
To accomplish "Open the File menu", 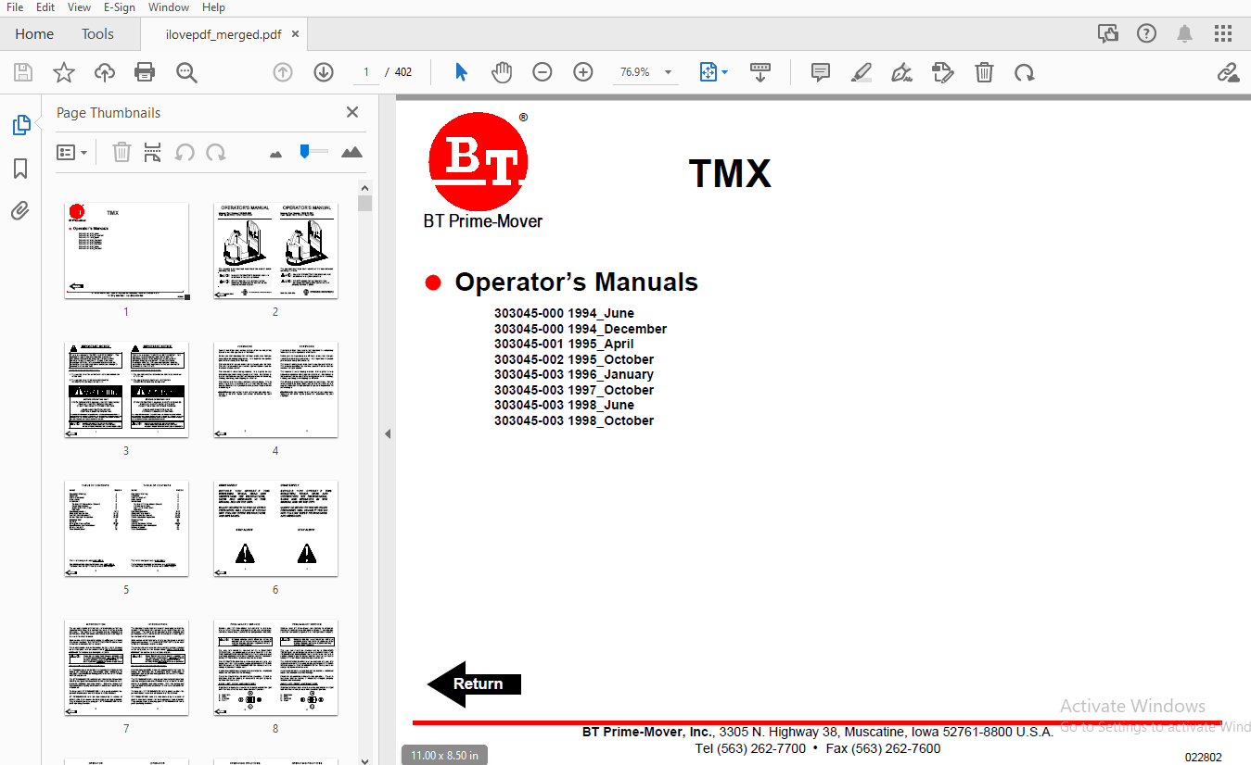I will (15, 7).
